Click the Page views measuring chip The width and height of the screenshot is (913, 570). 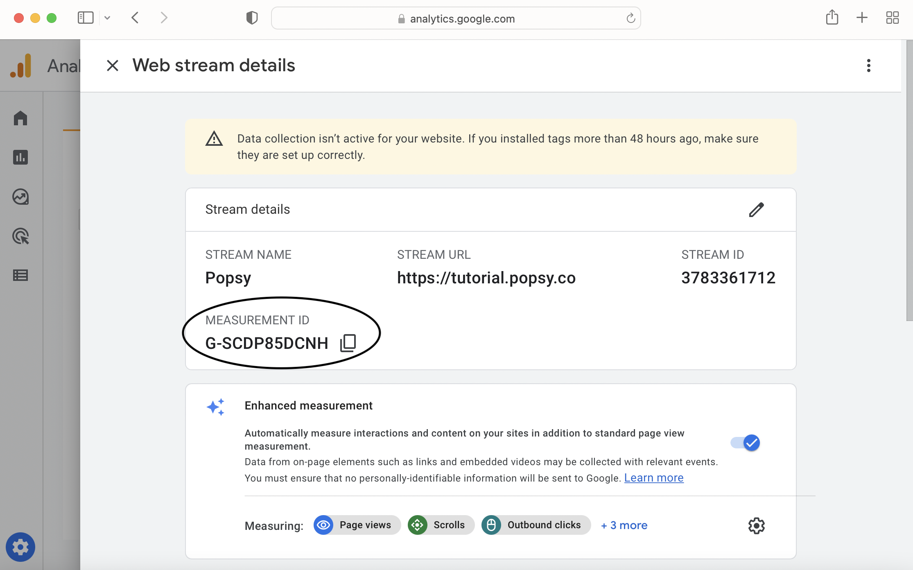357,525
